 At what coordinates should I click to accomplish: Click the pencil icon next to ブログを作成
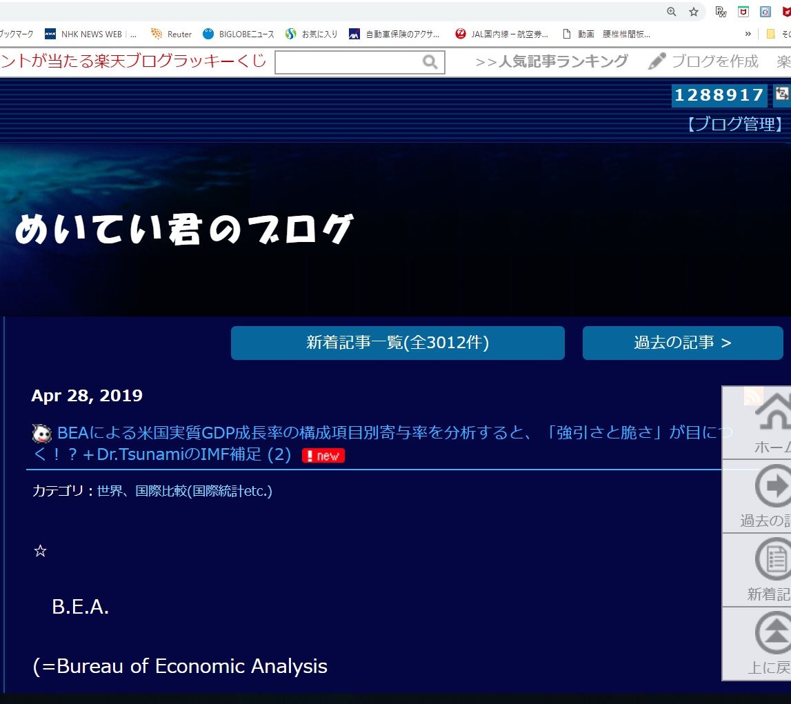pos(657,61)
